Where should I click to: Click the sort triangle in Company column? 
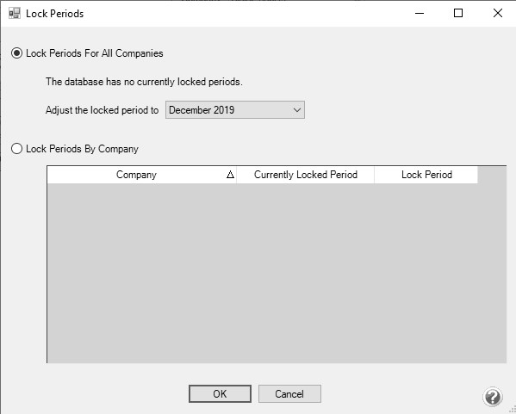point(230,175)
